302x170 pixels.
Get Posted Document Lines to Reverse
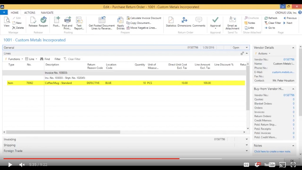102,23
